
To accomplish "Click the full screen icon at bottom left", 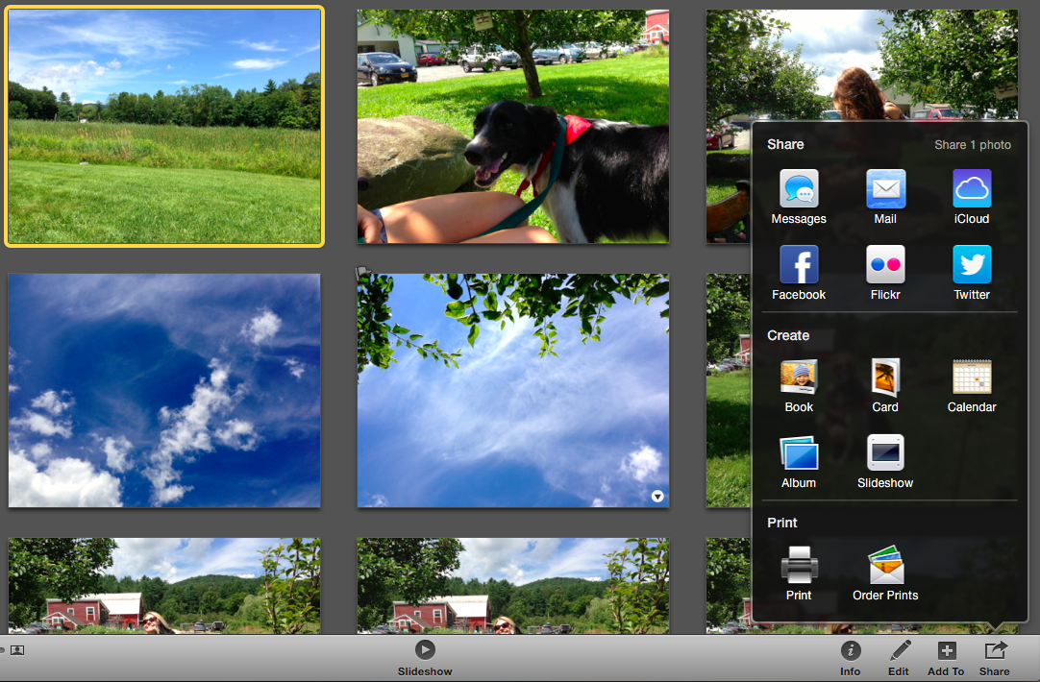I will (x=17, y=650).
